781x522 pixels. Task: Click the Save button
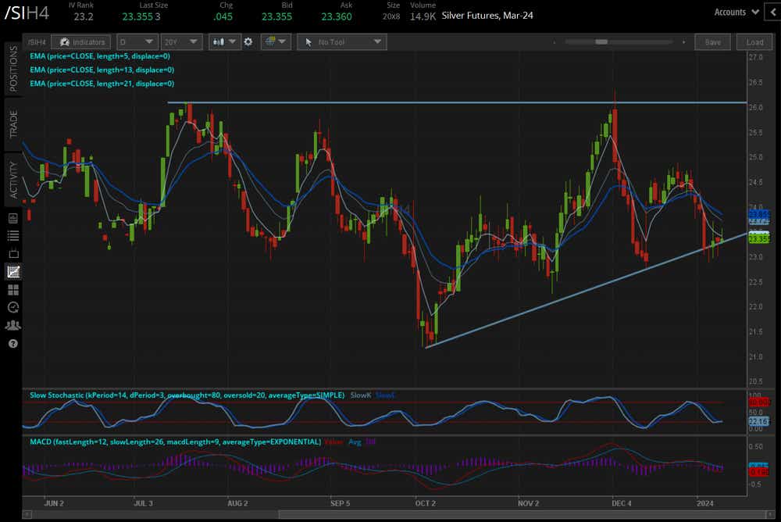(712, 42)
